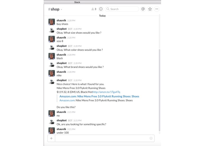
Task: Click the message text 'under 100'
Action: (x=63, y=133)
